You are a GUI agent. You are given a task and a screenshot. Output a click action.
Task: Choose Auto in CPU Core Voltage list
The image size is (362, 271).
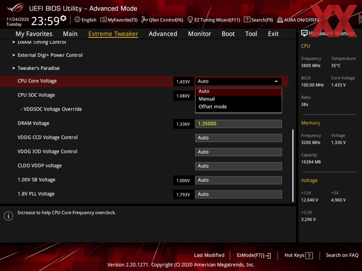pos(238,91)
